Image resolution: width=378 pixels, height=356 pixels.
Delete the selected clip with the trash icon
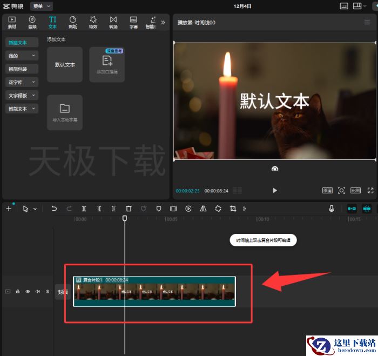pyautogui.click(x=129, y=209)
